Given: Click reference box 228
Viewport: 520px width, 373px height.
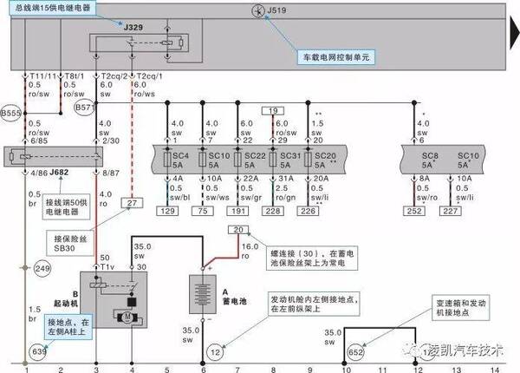Looking at the screenshot, I should (273, 211).
